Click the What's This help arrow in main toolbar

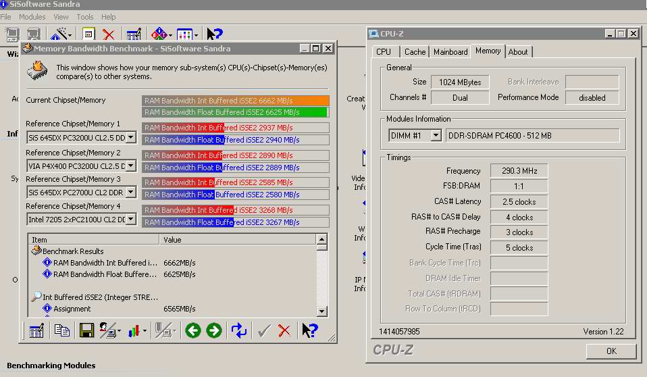(215, 34)
